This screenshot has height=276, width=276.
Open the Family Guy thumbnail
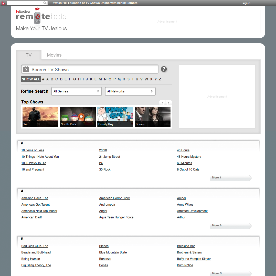click(115, 117)
